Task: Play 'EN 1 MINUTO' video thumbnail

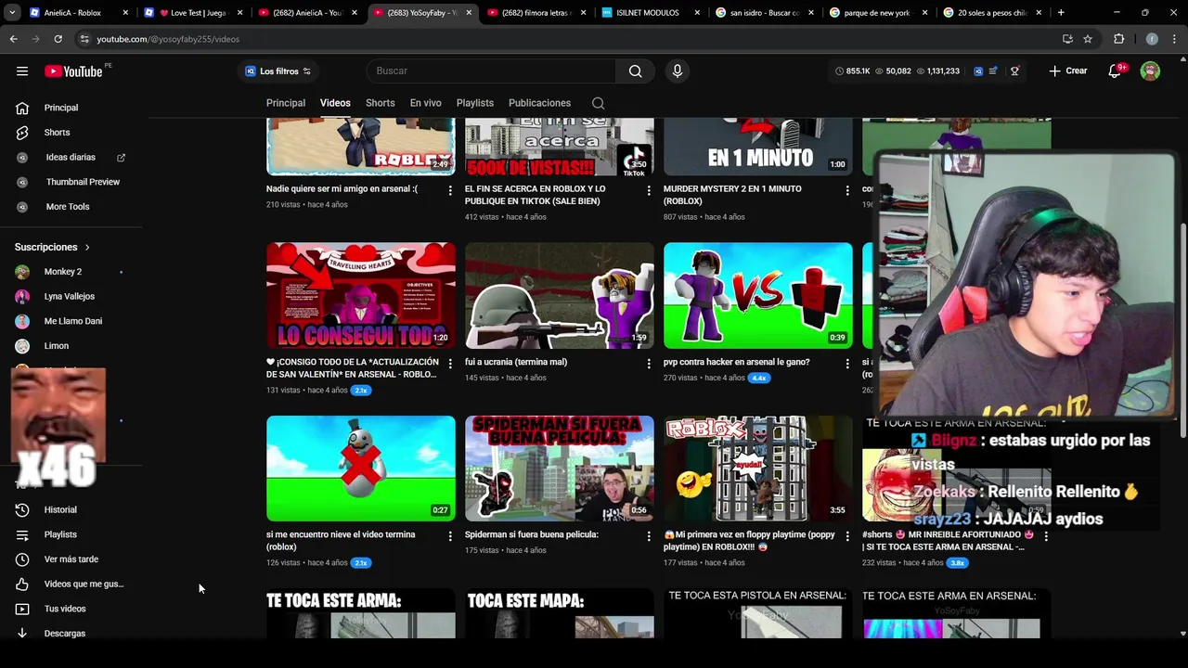Action: pyautogui.click(x=758, y=147)
